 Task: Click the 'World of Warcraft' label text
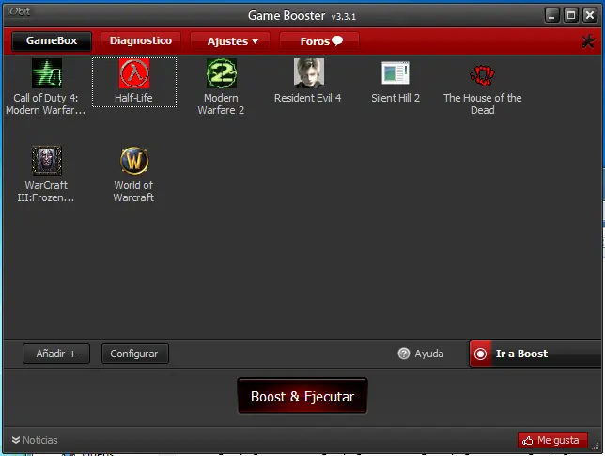133,191
